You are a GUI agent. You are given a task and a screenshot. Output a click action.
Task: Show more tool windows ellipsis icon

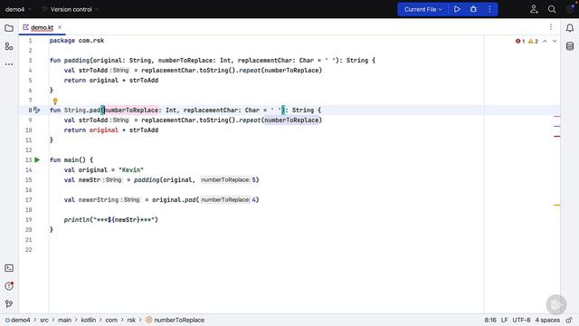pyautogui.click(x=9, y=64)
